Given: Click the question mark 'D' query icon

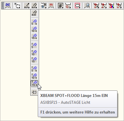Looking at the screenshot, I should point(119,6).
